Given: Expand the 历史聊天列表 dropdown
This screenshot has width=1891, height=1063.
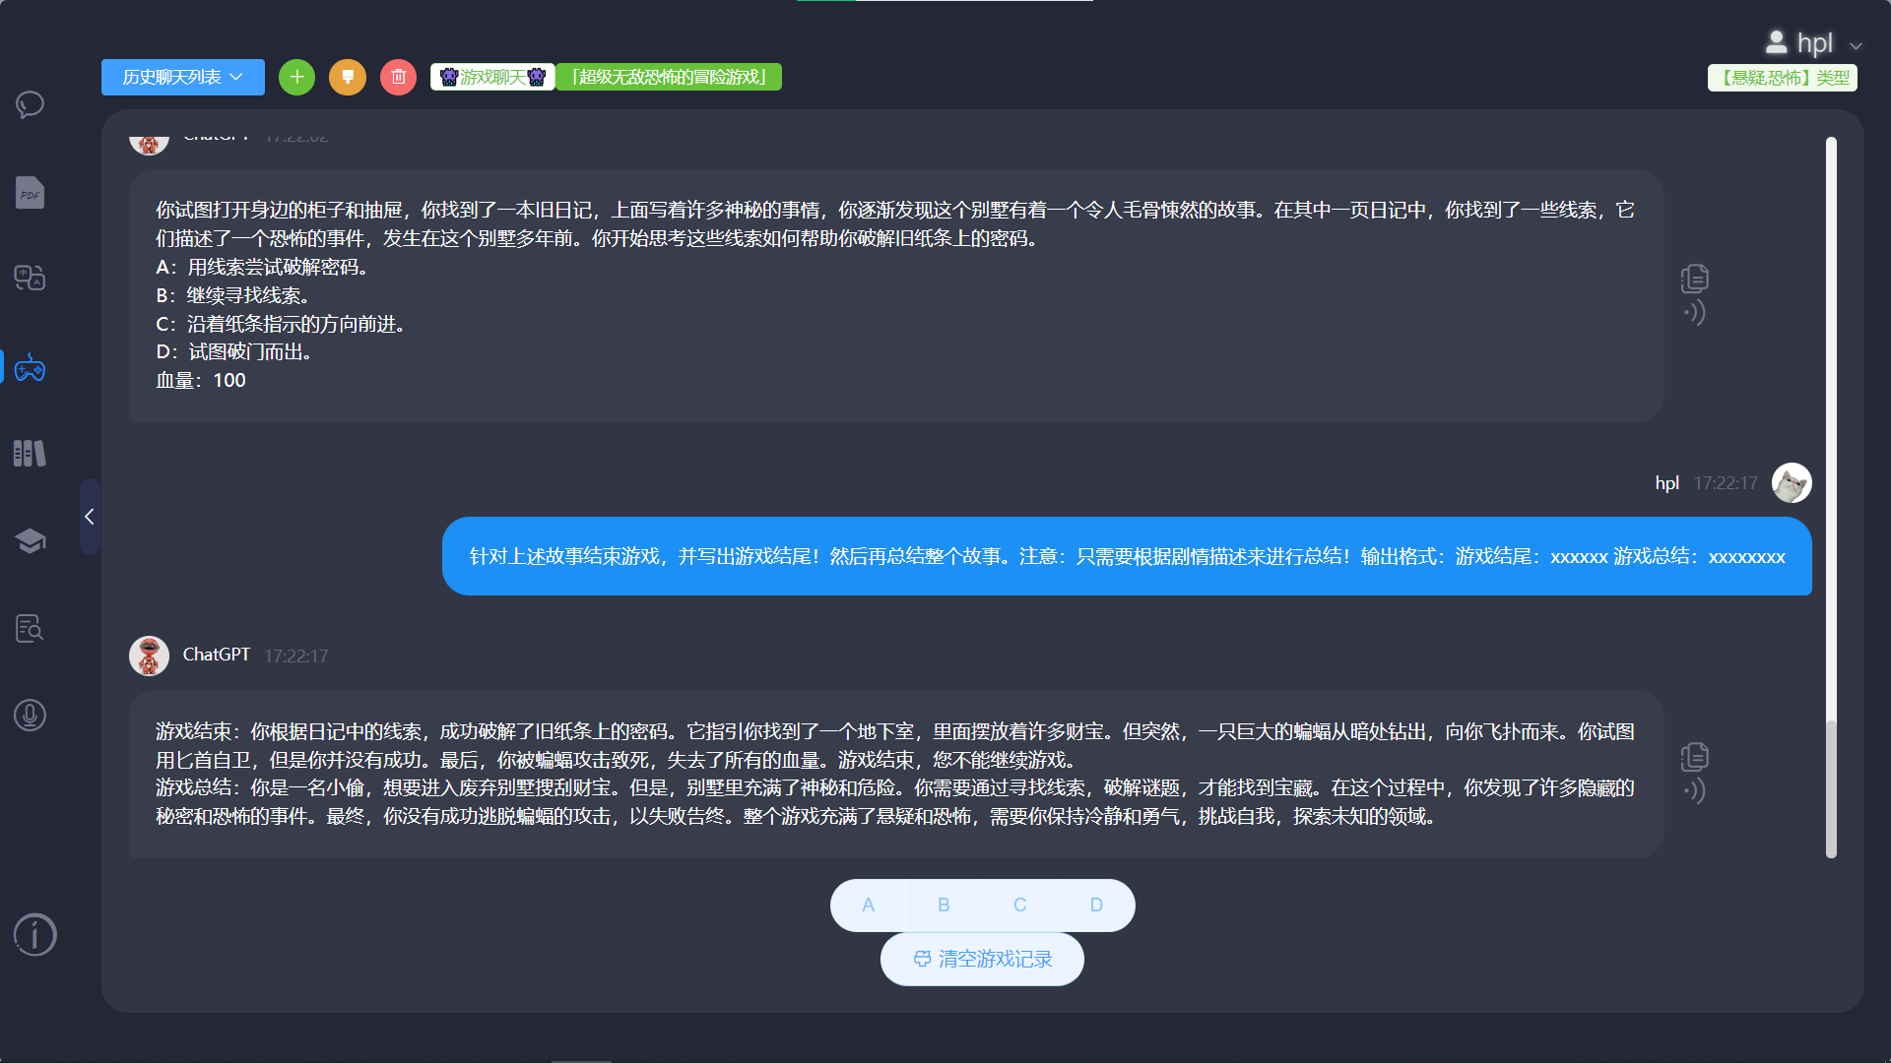Looking at the screenshot, I should [182, 77].
